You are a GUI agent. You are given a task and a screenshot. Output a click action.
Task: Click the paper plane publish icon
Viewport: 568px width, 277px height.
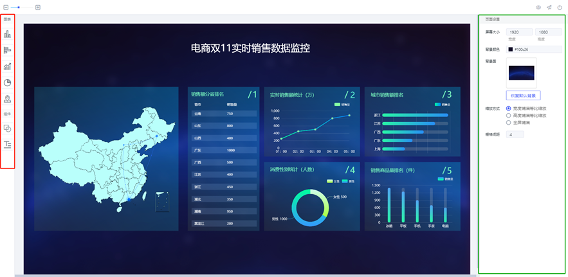coord(549,8)
